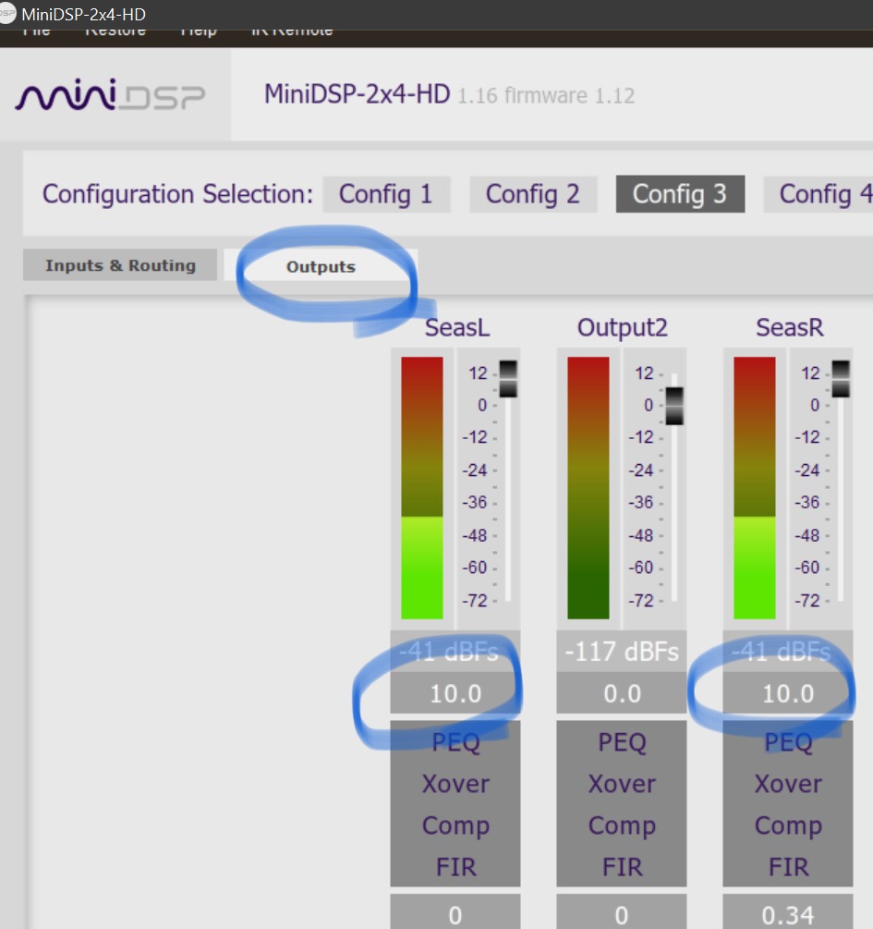Open PEQ settings for SeasR
The image size is (873, 929).
pos(788,741)
